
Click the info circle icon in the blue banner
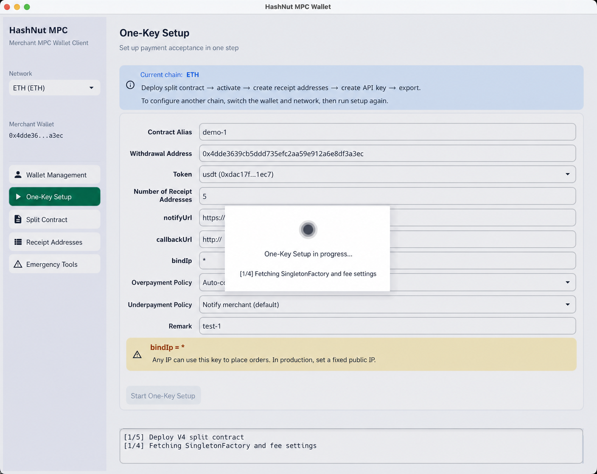[130, 85]
